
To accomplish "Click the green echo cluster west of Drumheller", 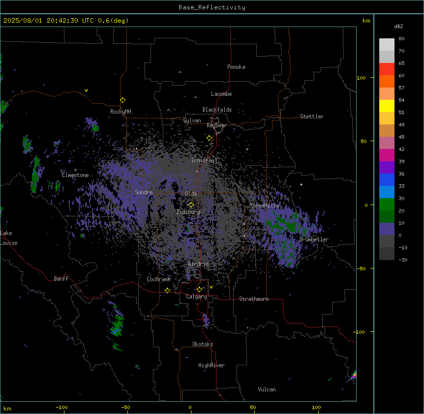I will pos(287,223).
